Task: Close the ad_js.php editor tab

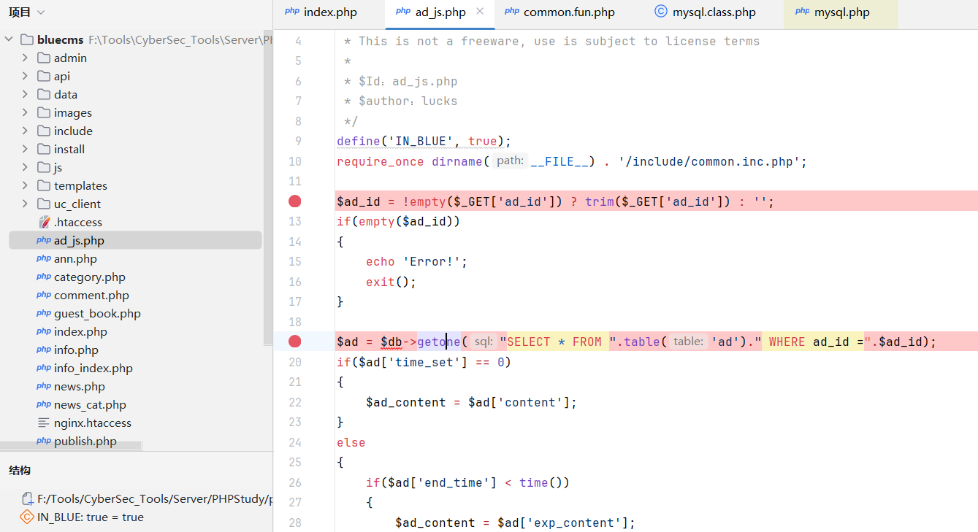Action: (480, 12)
